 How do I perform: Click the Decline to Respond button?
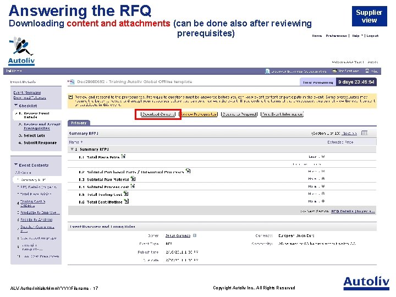click(239, 114)
